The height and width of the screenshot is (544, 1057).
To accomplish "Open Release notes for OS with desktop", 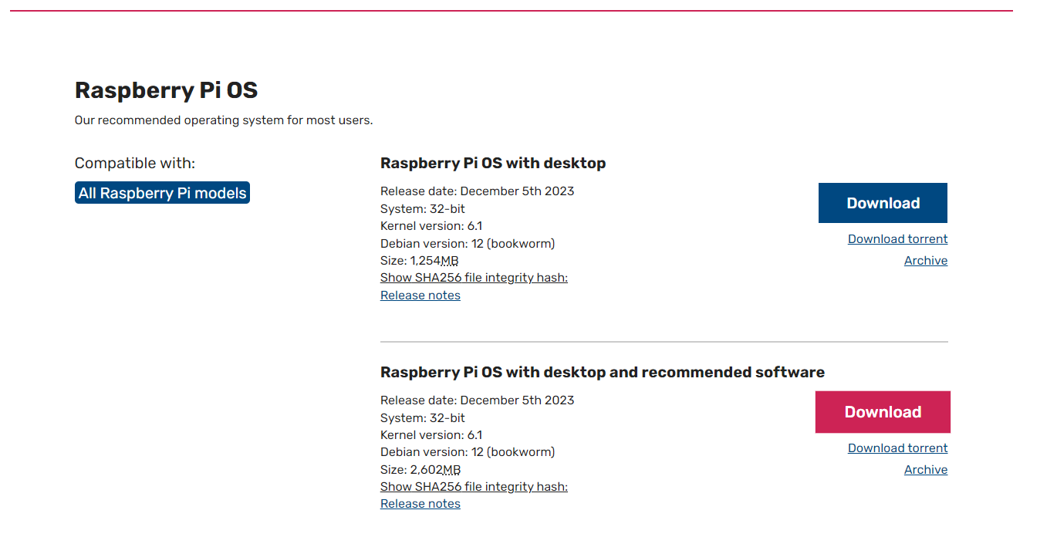I will [420, 296].
